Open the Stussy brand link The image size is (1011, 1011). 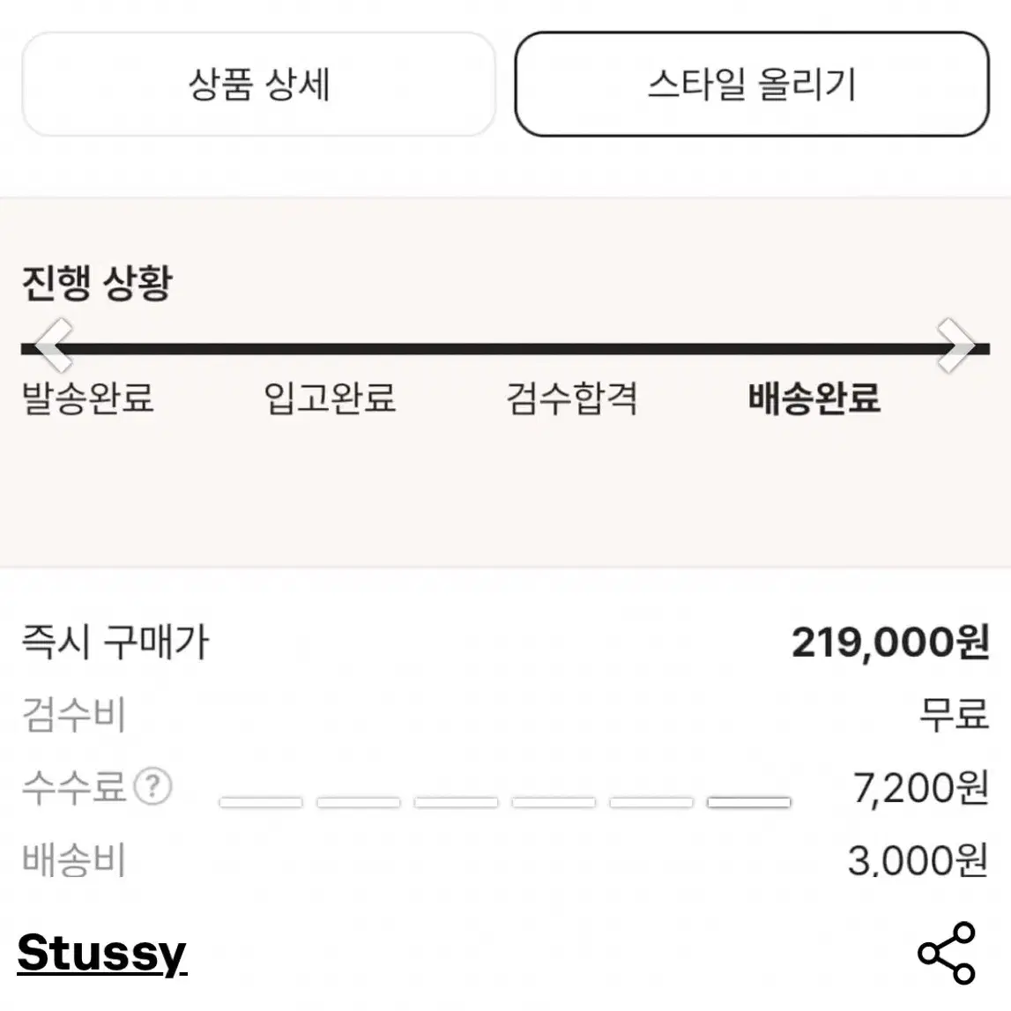[x=102, y=954]
